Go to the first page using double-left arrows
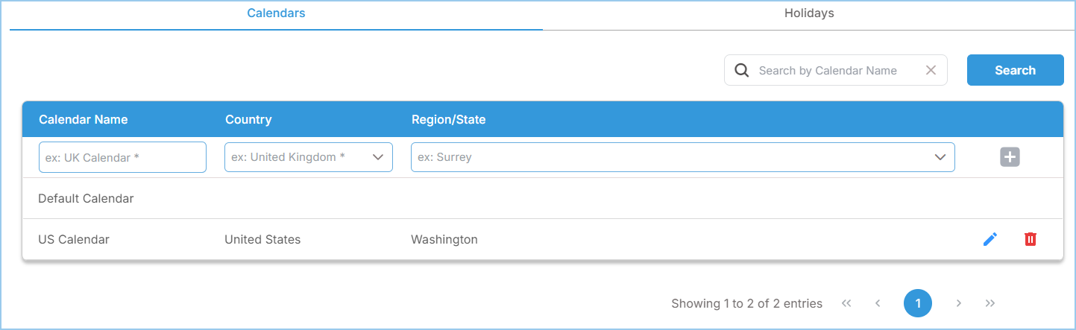This screenshot has width=1076, height=330. pyautogui.click(x=846, y=303)
